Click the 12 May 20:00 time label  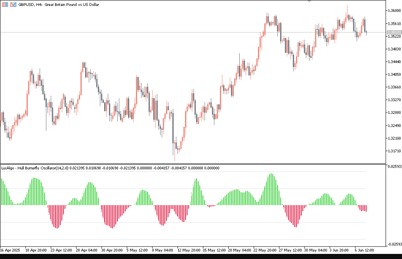[x=189, y=251]
